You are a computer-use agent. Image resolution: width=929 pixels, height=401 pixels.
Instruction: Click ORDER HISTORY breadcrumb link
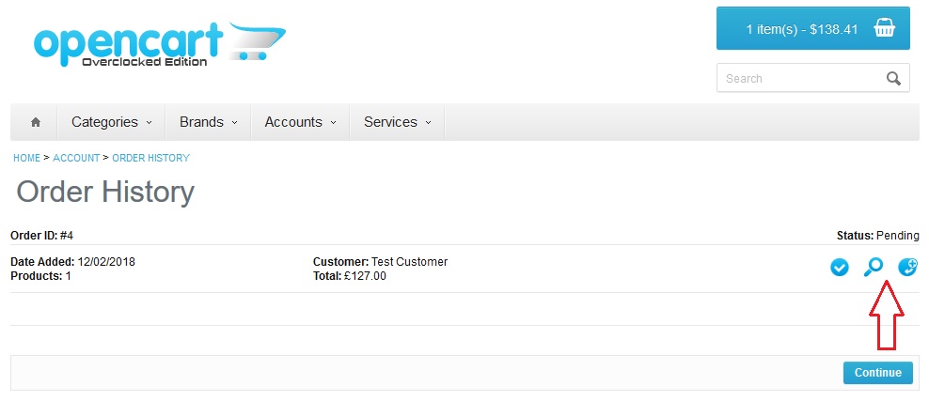151,158
